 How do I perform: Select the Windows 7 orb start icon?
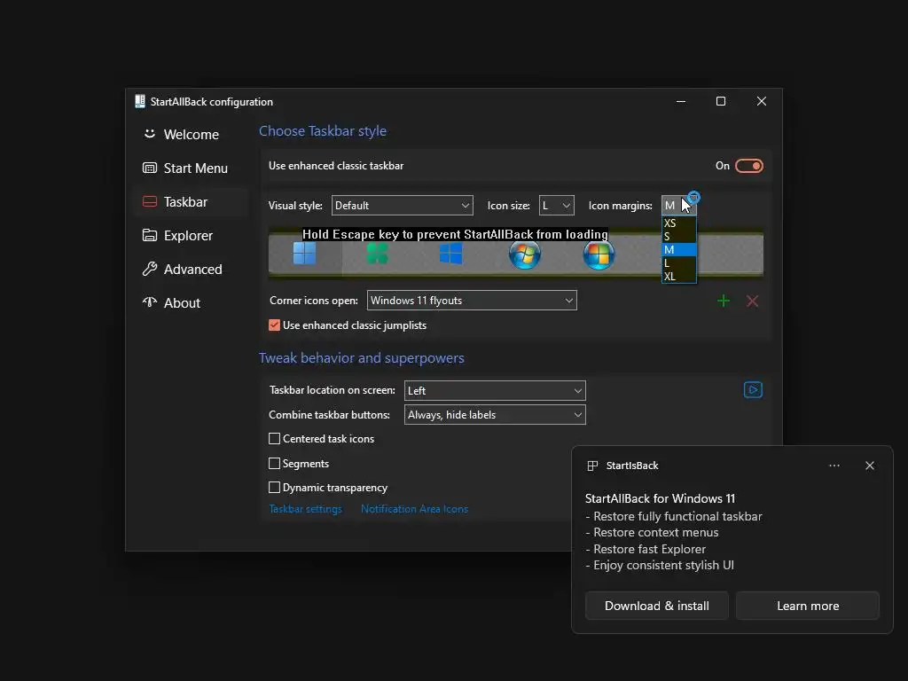click(x=525, y=254)
